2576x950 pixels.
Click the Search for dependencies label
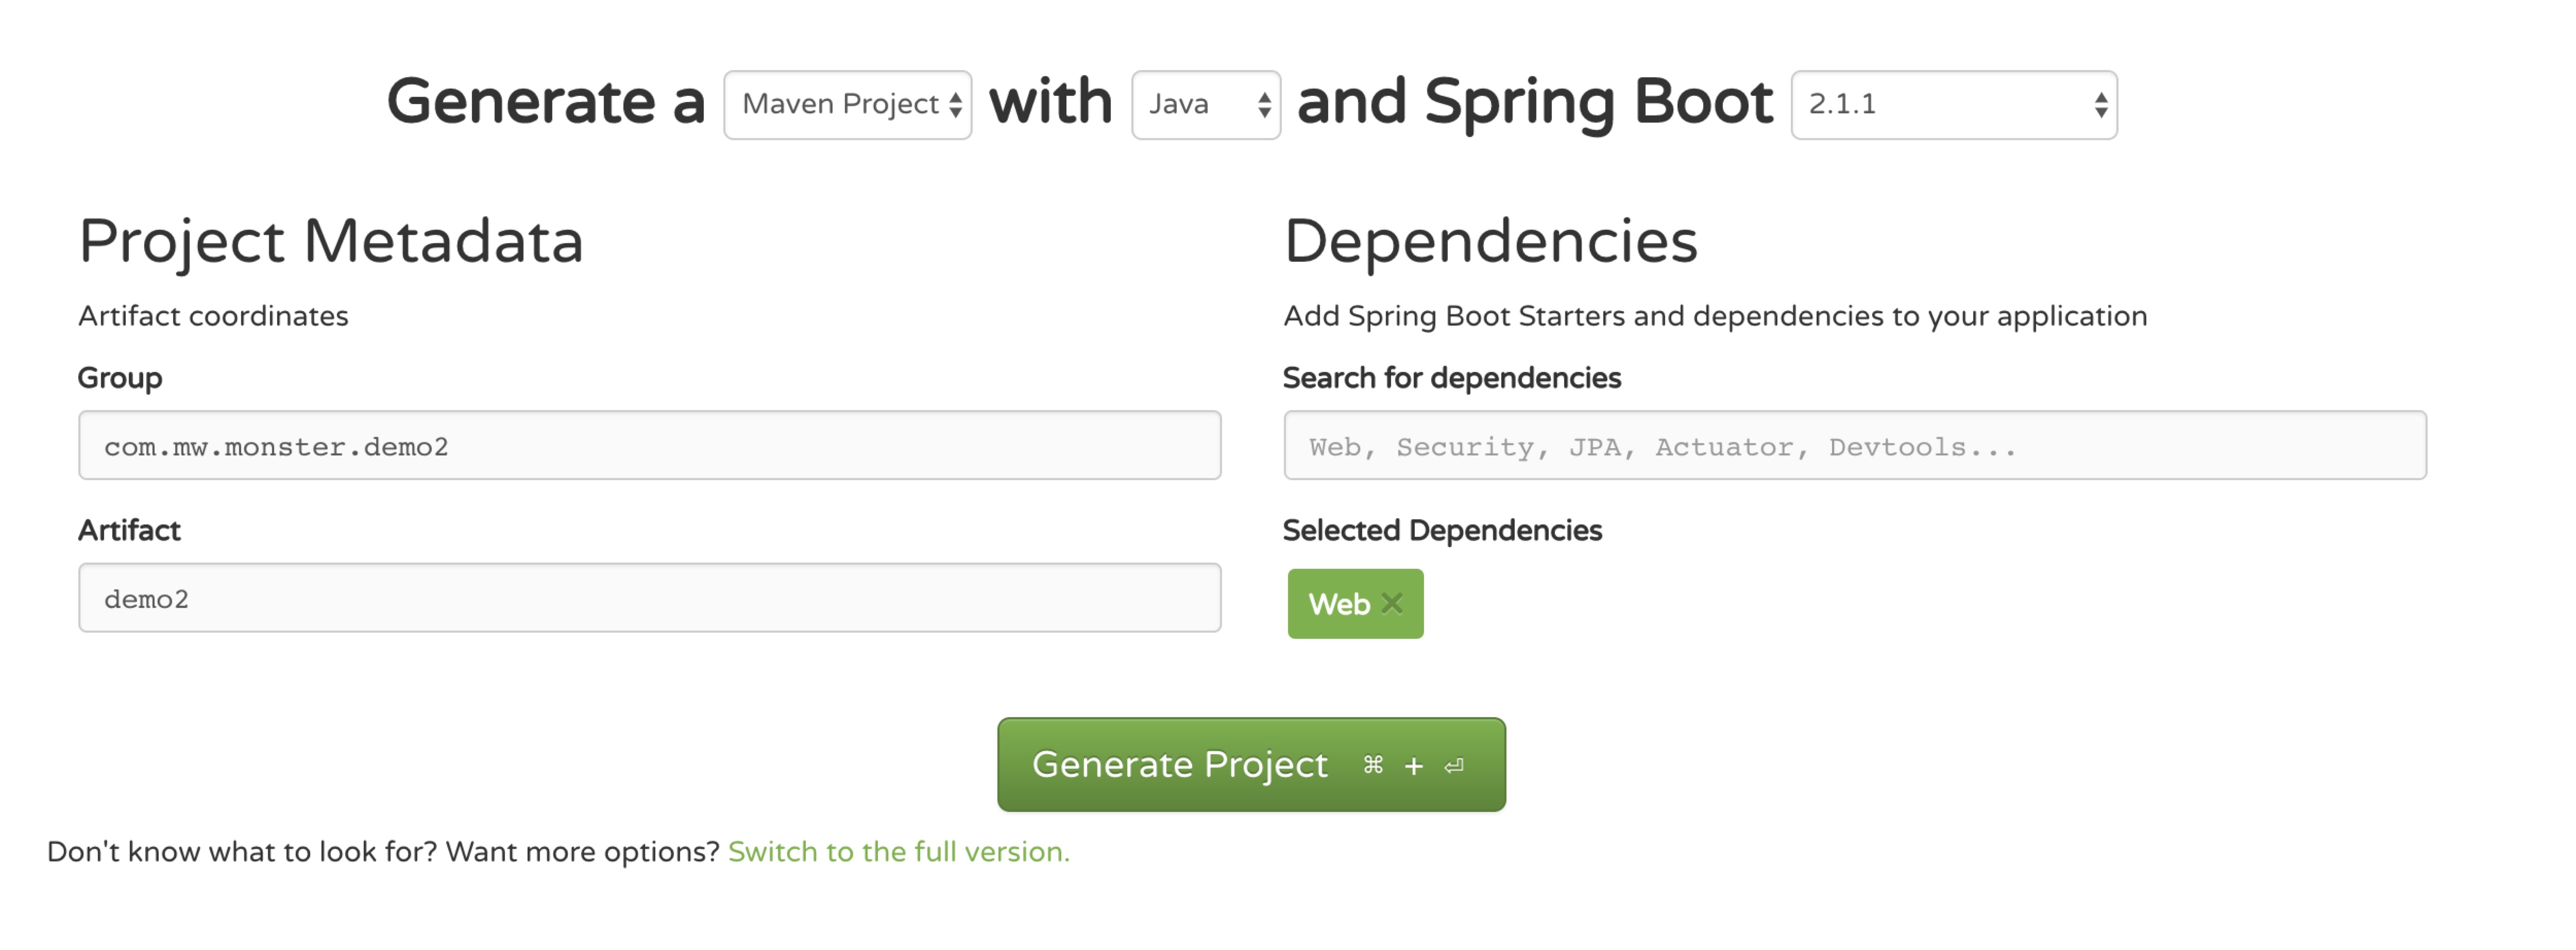[x=1451, y=378]
